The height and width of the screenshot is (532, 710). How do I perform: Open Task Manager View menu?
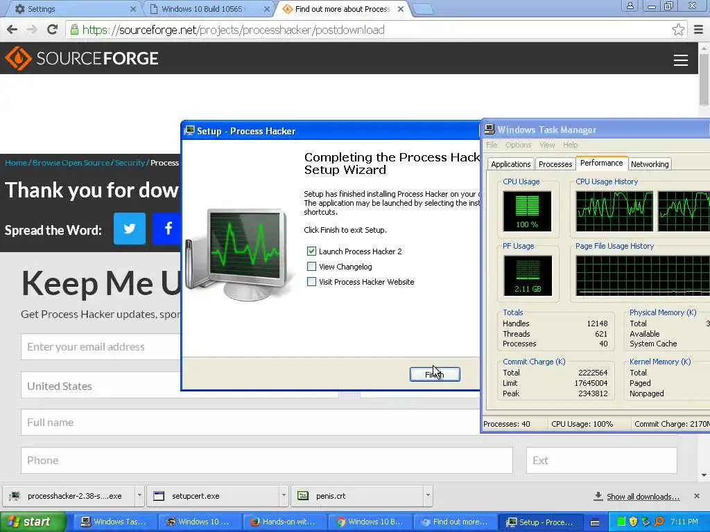[547, 145]
